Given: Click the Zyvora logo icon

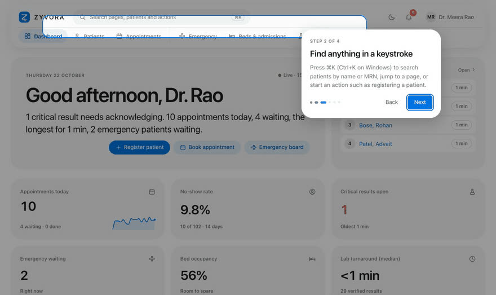Looking at the screenshot, I should [x=24, y=17].
